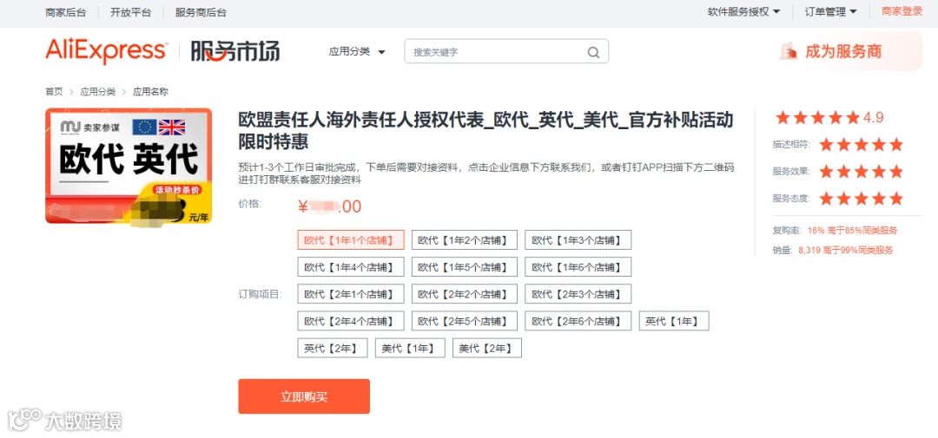Click the 成为服务商 building icon

click(x=789, y=51)
